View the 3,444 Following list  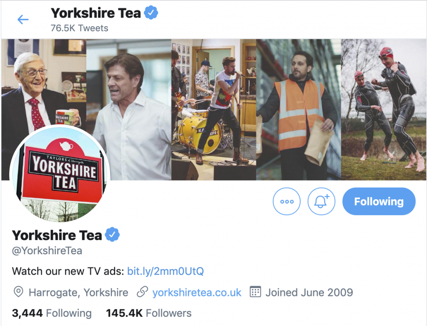tap(52, 313)
